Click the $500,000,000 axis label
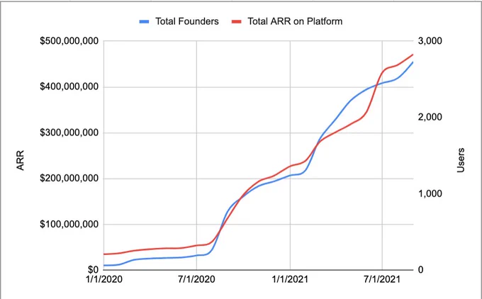This screenshot has height=299, width=482. tap(69, 41)
